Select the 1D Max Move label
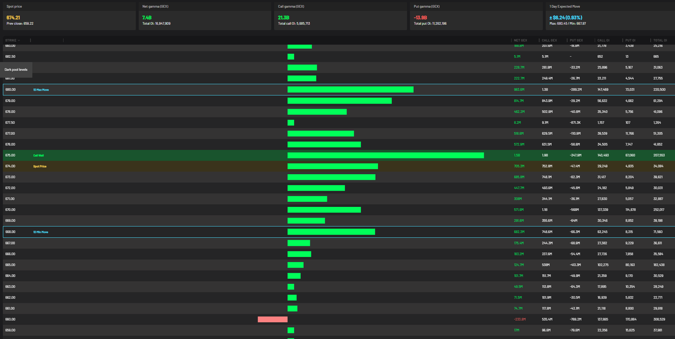This screenshot has height=339, width=675. [41, 89]
